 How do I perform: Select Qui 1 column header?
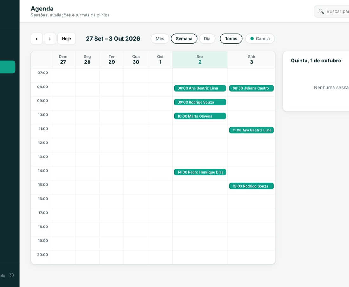(160, 60)
